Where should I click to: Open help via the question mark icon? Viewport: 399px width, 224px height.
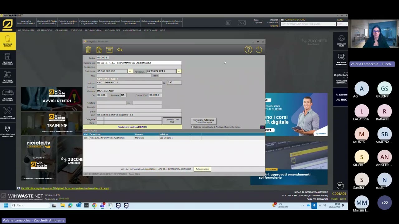[x=248, y=50]
